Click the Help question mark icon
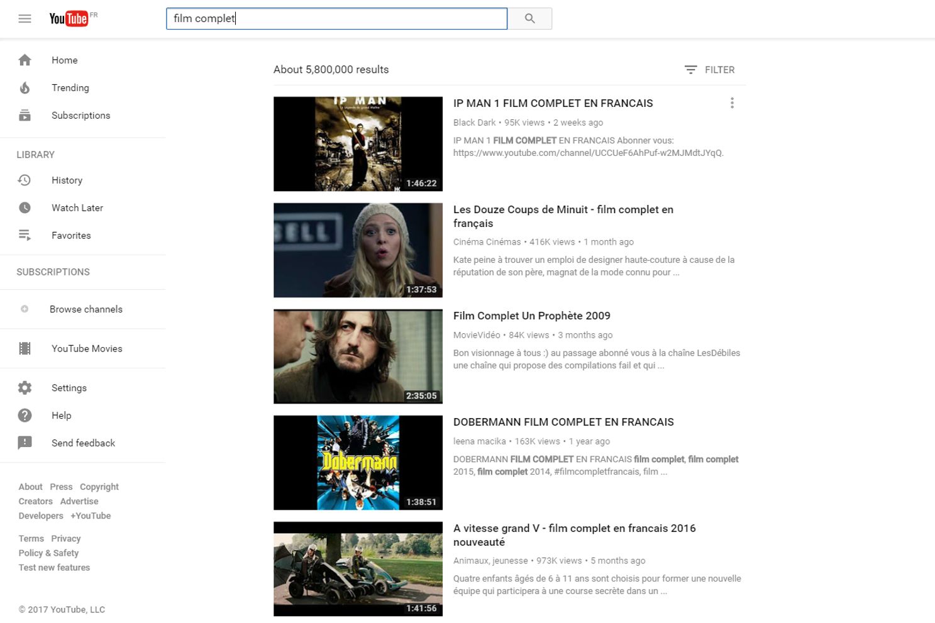The image size is (935, 623). click(x=25, y=416)
